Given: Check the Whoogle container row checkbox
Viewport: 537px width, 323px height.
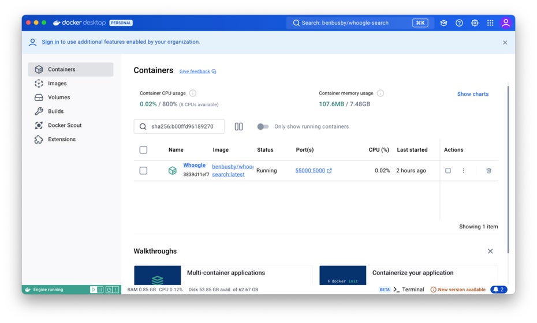Looking at the screenshot, I should coord(143,170).
